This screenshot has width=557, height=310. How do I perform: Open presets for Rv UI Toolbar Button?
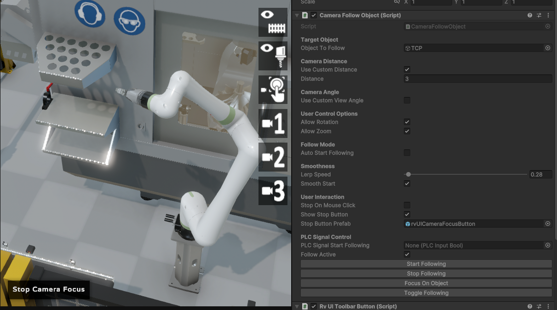[539, 306]
